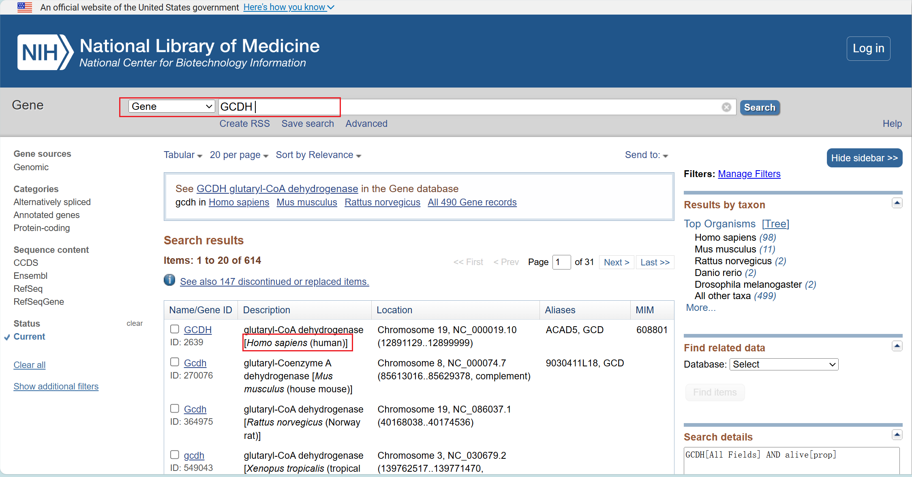
Task: Open the Send to menu
Action: (646, 155)
